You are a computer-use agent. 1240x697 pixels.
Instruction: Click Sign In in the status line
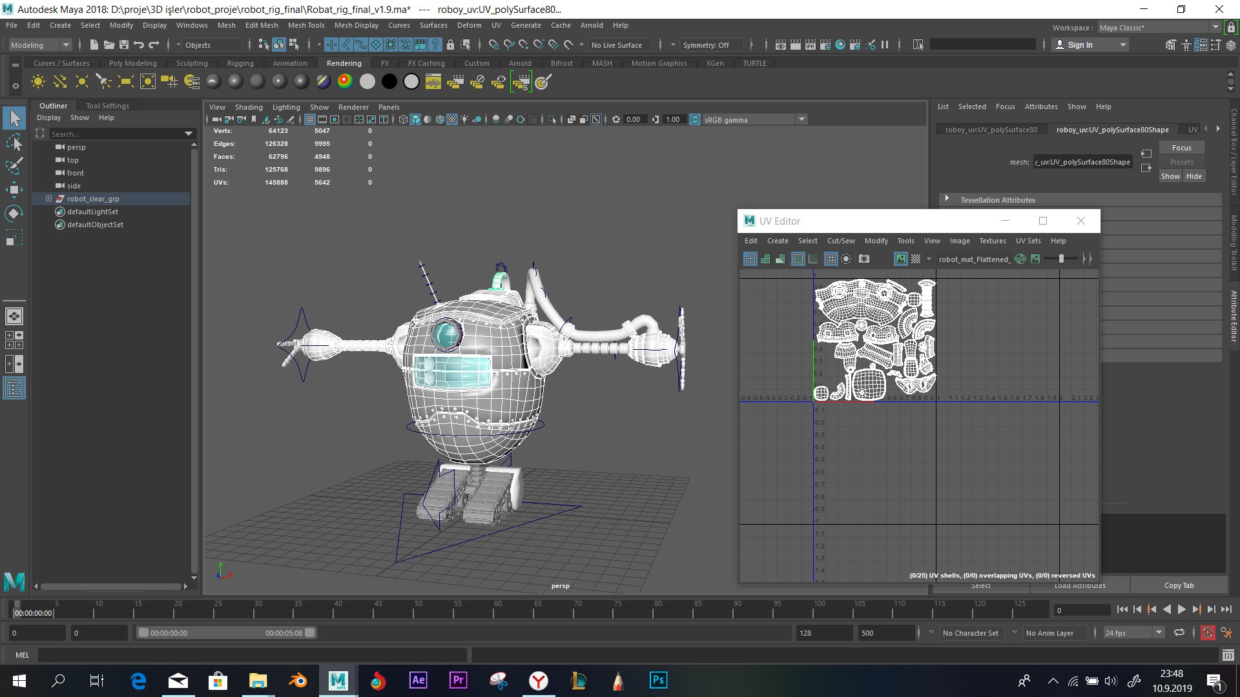(1089, 45)
